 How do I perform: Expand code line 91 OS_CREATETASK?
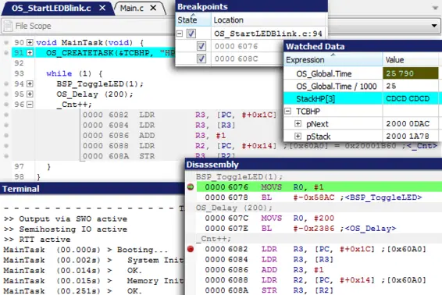point(30,53)
